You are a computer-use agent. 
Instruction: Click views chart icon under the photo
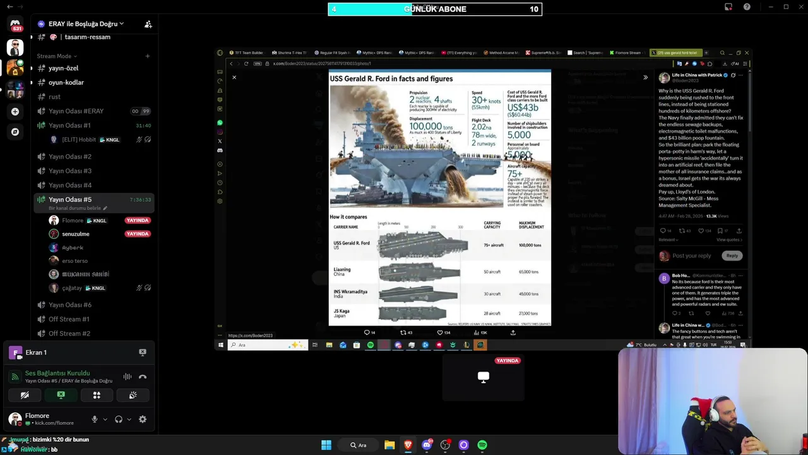(477, 332)
